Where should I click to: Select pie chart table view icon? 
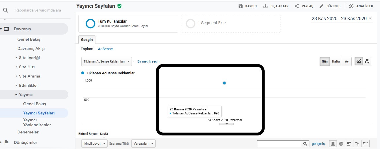341,144
